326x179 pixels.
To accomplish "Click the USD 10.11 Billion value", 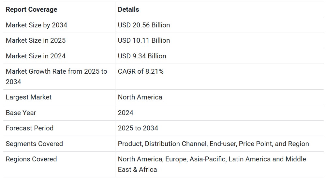I will (144, 40).
